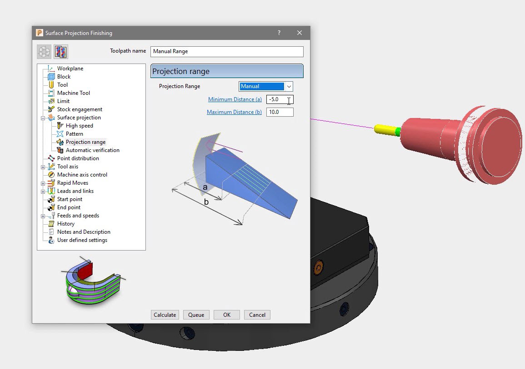The height and width of the screenshot is (369, 525).
Task: Open the Projection Range dropdown
Action: point(289,86)
